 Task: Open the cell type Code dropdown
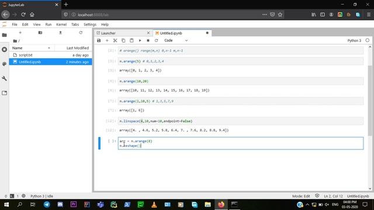[176, 40]
